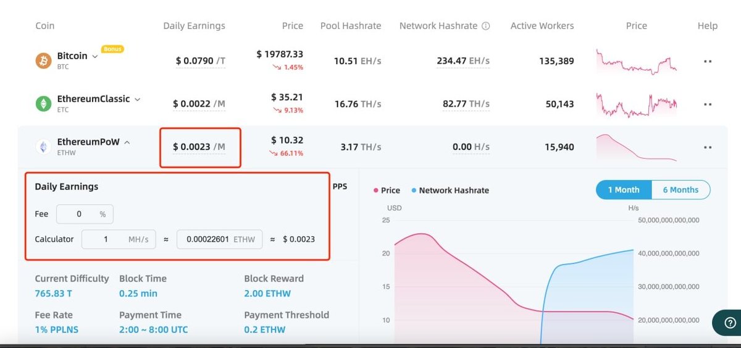This screenshot has height=348, width=741.
Task: Collapse the EthereumPoW row chevron
Action: 127,142
